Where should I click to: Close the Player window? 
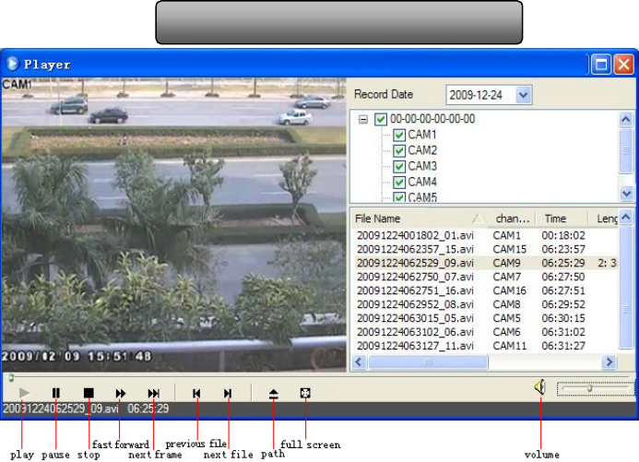click(624, 65)
